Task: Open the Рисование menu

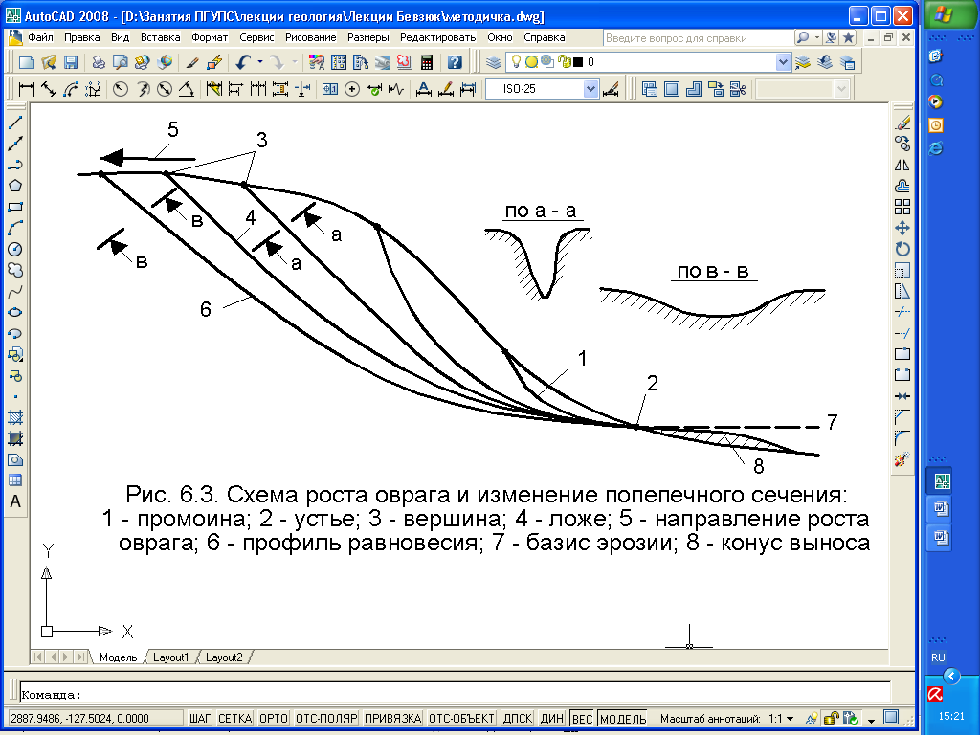Action: pyautogui.click(x=311, y=37)
